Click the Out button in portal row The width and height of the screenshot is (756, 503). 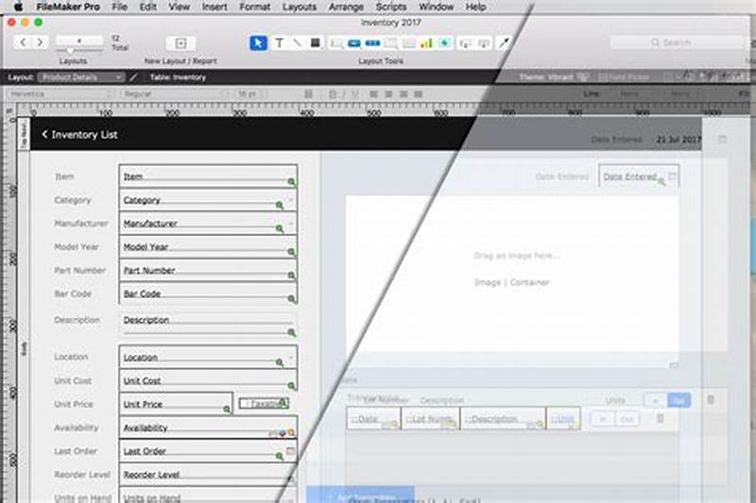(627, 419)
